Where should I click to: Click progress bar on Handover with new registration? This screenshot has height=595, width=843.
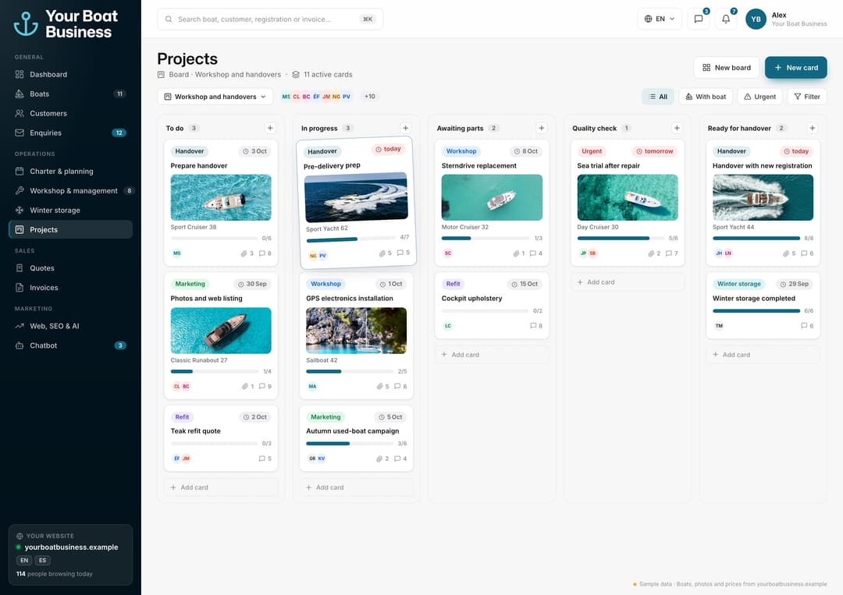pyautogui.click(x=756, y=238)
